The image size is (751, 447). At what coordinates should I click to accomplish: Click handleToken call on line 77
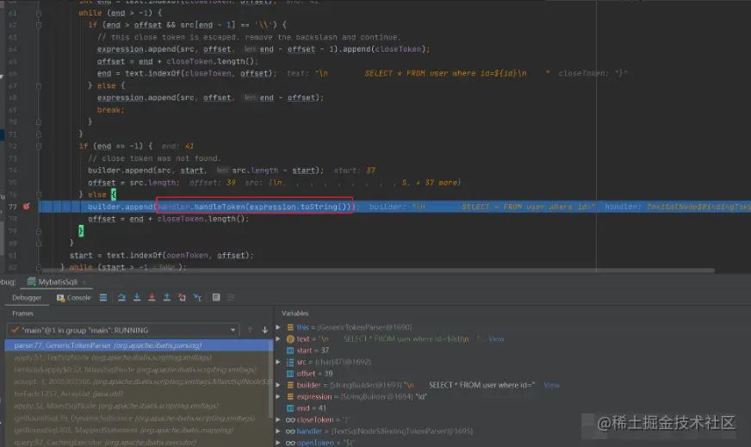(254, 207)
